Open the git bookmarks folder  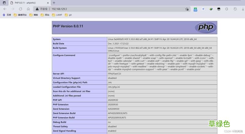click(x=68, y=15)
